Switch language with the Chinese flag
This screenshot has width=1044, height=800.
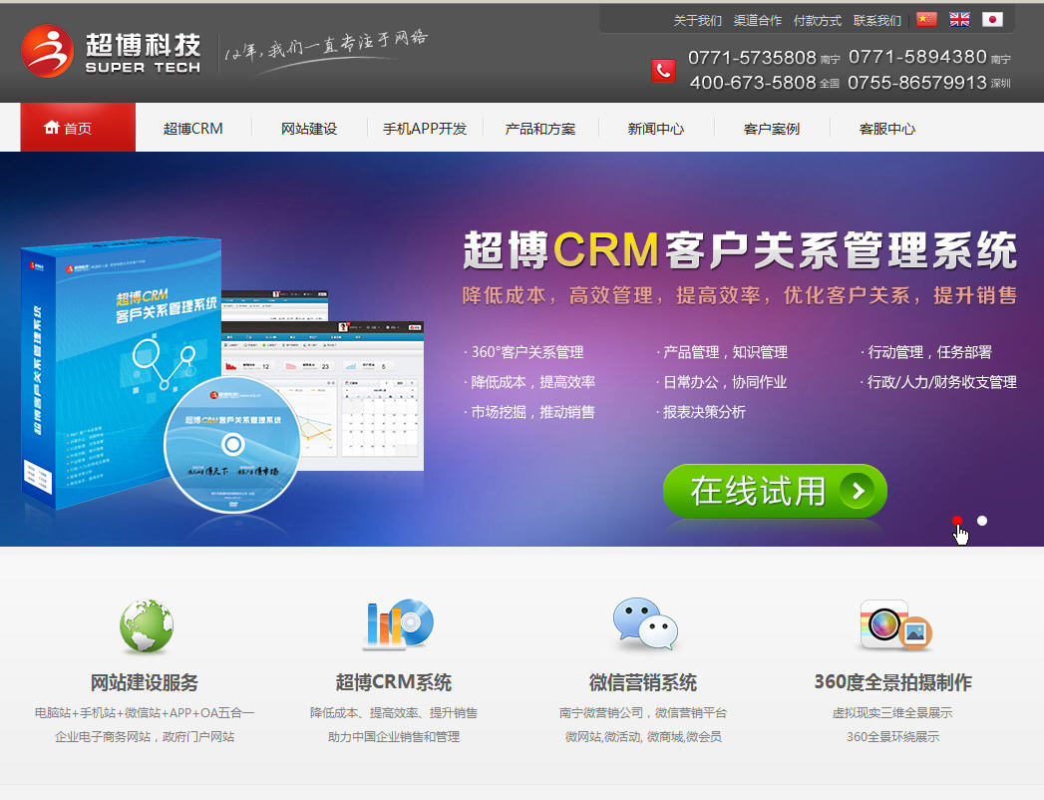pos(926,19)
